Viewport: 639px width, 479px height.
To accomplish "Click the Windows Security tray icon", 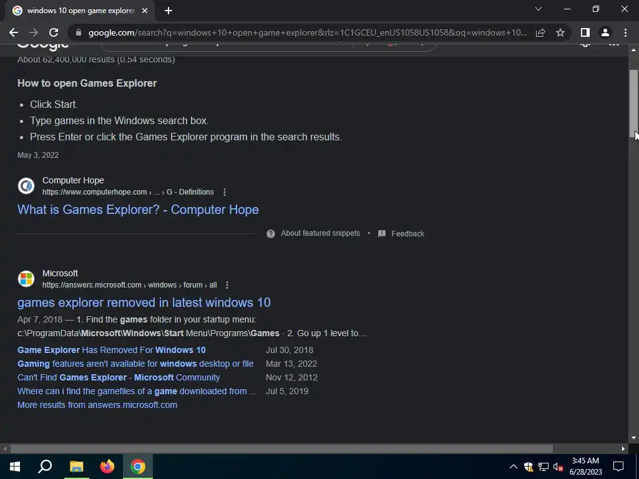I will (529, 467).
